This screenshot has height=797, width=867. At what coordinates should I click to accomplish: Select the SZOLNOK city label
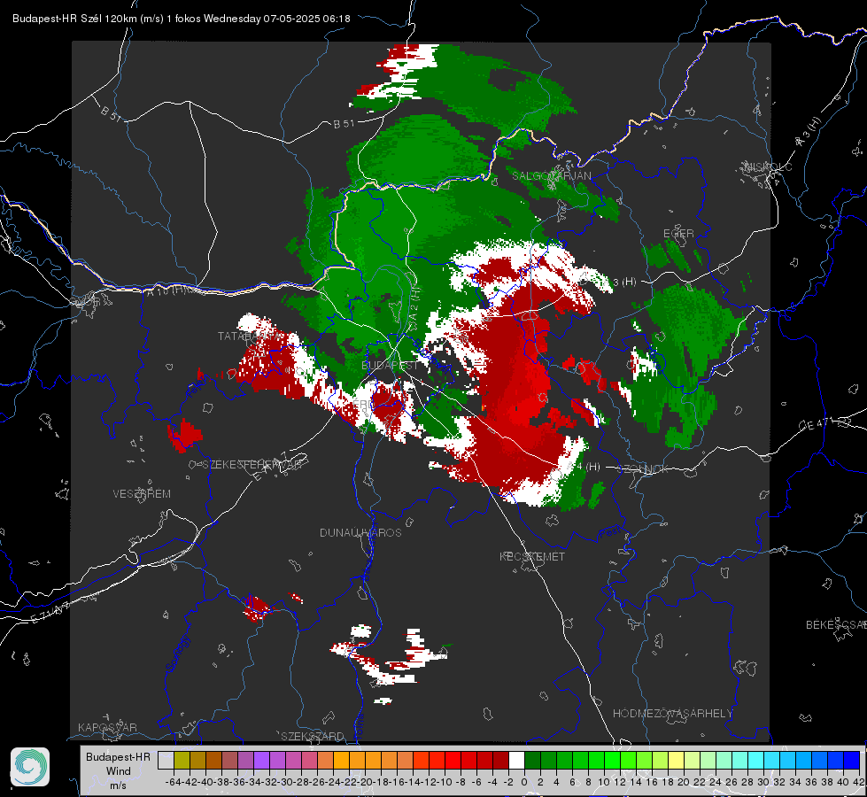[x=644, y=469]
